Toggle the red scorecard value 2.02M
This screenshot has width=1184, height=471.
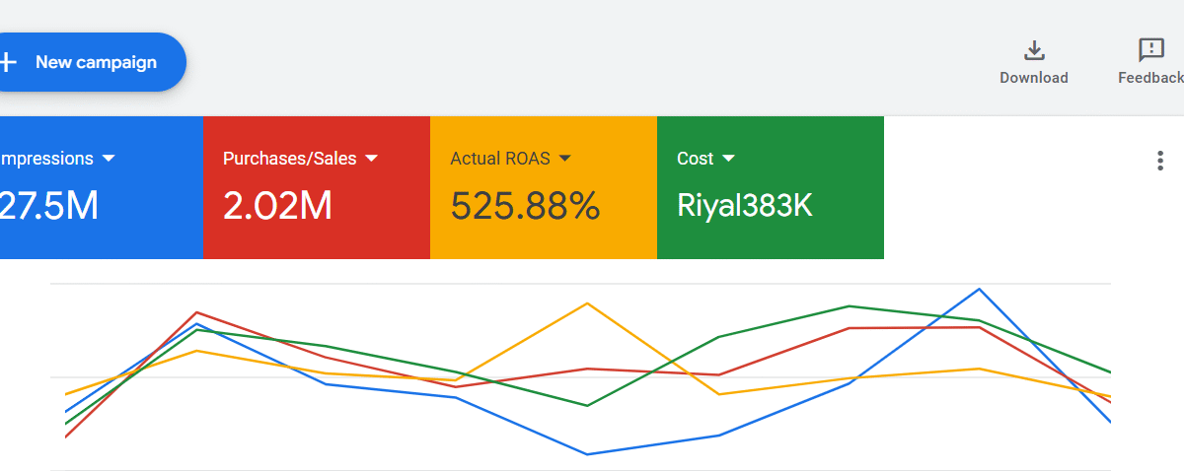tap(277, 205)
